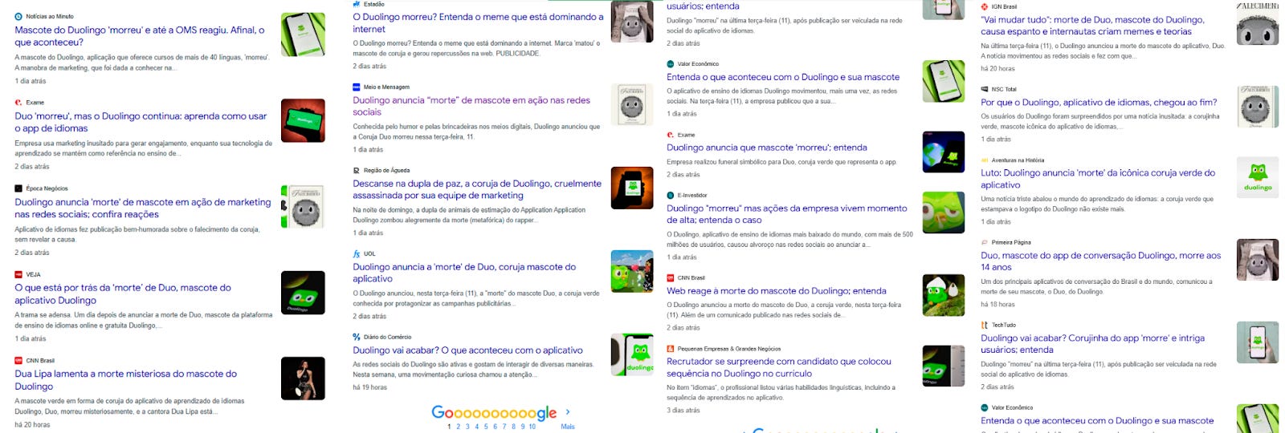Viewport: 1285px width, 433px height.
Task: Open 'Descanse na dupla de paz' headline
Action: click(477, 189)
